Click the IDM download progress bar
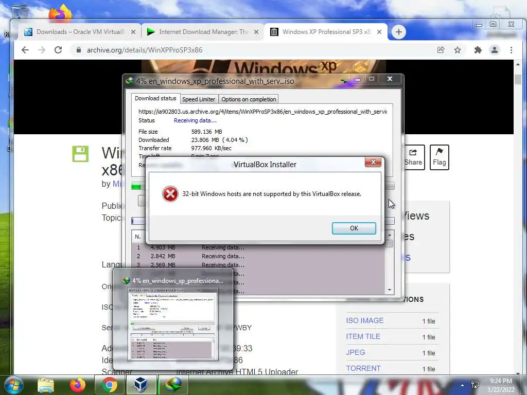 coord(263,186)
